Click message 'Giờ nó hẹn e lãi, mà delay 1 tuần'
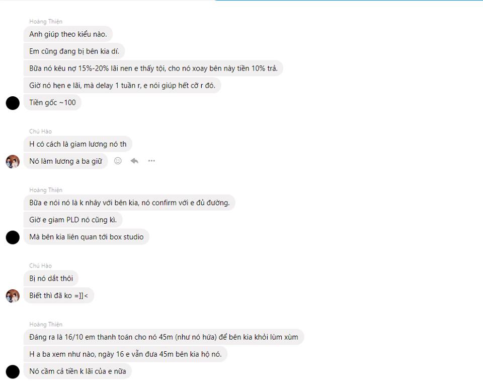 click(x=122, y=86)
